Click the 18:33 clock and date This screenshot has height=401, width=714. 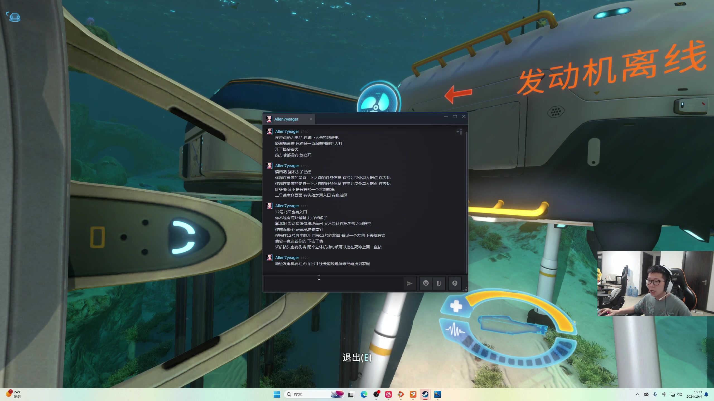pyautogui.click(x=694, y=394)
